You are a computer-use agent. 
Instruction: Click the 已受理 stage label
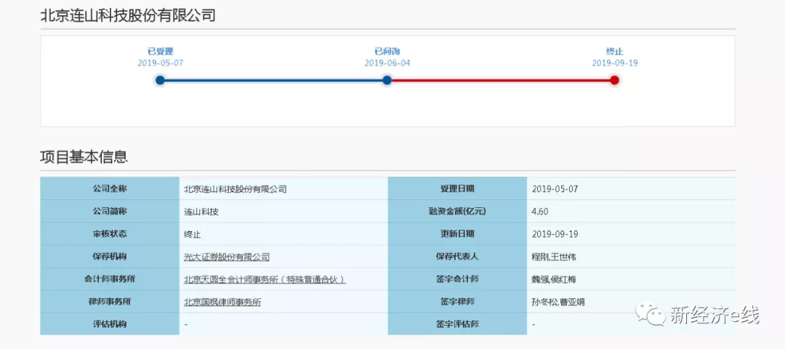click(160, 51)
